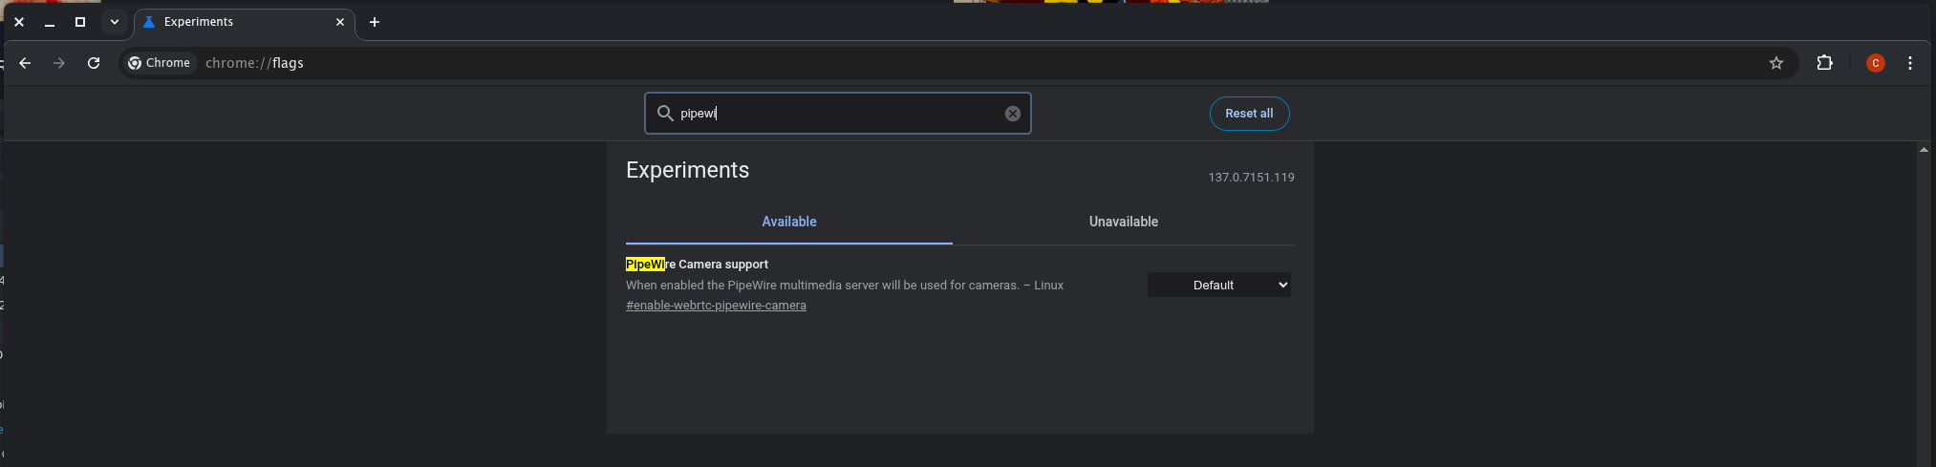Go back to the previous page
This screenshot has height=467, width=1936.
click(26, 63)
